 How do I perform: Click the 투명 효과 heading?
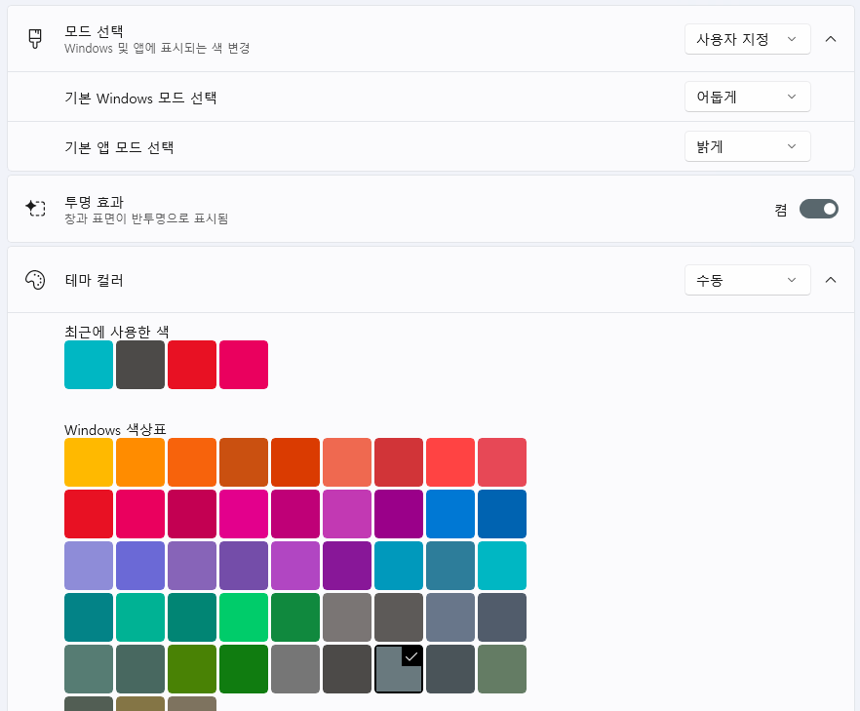point(94,203)
